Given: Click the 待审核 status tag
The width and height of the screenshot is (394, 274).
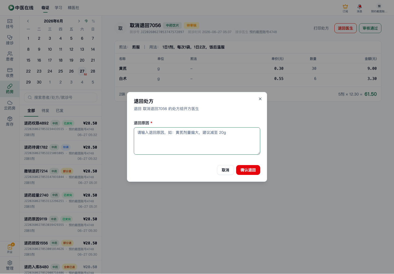Looking at the screenshot, I should pyautogui.click(x=192, y=25).
